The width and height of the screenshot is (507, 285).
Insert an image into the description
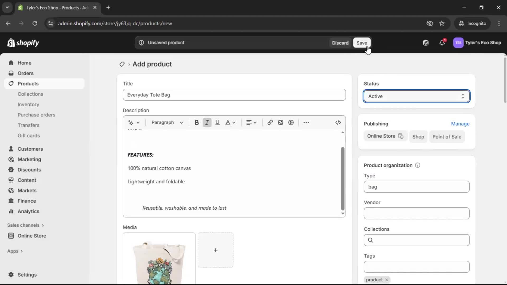pyautogui.click(x=280, y=122)
